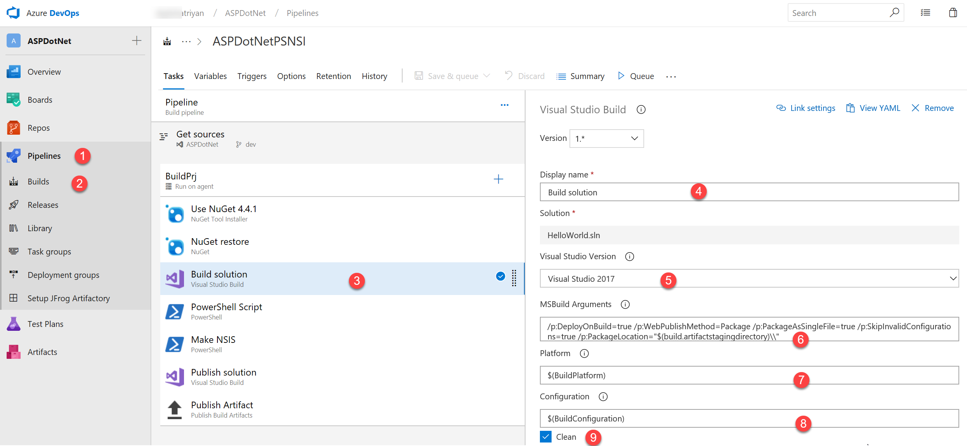This screenshot has height=446, width=967.
Task: Select the Make NSIS task
Action: pyautogui.click(x=342, y=344)
